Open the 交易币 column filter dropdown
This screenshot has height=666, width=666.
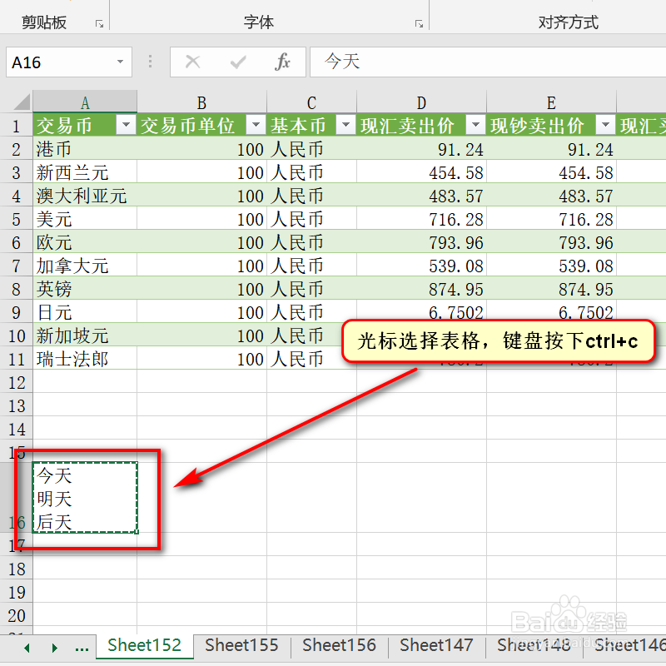pos(127,125)
